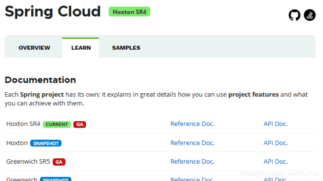The image size is (323, 181).
Task: Click the GA badge next to Hoxton SR4
Action: pos(80,124)
